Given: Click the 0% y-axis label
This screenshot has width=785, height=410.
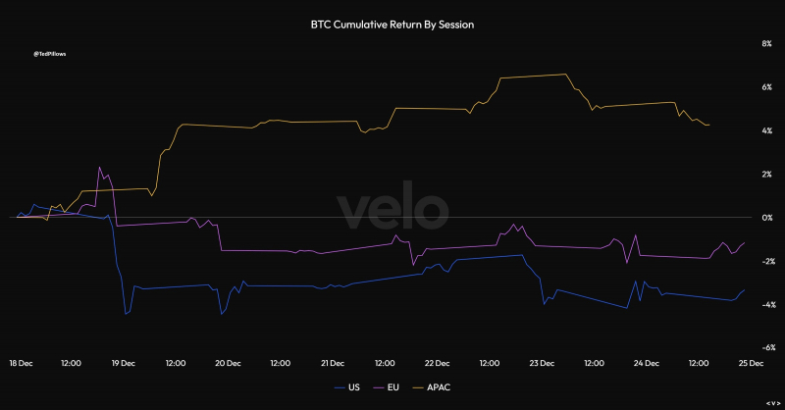Looking at the screenshot, I should click(767, 218).
